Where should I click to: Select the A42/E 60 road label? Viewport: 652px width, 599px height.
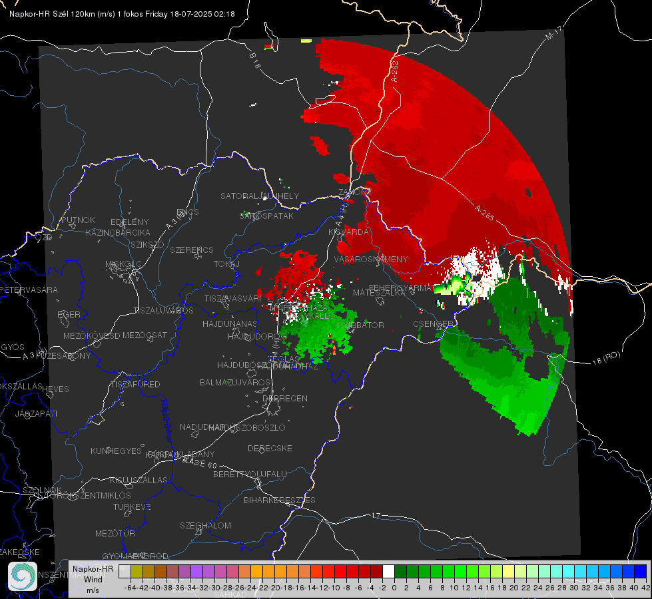pos(200,462)
